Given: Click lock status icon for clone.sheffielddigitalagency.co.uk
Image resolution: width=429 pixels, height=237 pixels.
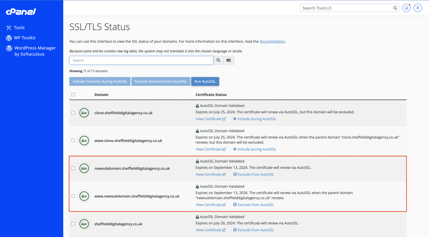Looking at the screenshot, I should pos(84,113).
